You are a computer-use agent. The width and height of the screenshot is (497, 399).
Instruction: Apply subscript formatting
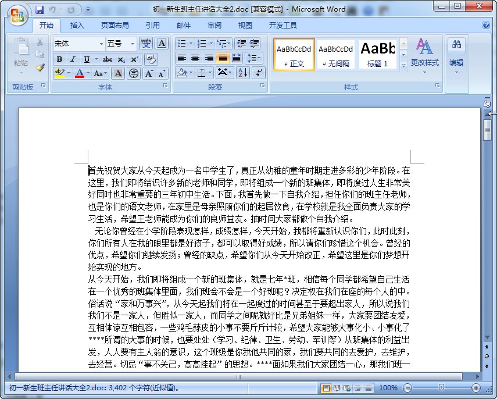pyautogui.click(x=121, y=59)
